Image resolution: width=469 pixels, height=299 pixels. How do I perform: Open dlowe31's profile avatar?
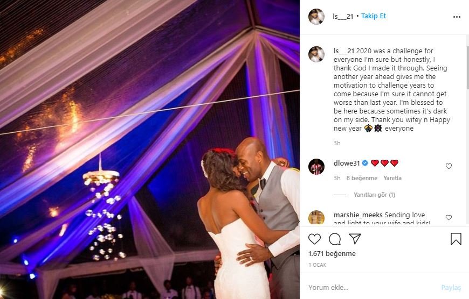tap(316, 167)
